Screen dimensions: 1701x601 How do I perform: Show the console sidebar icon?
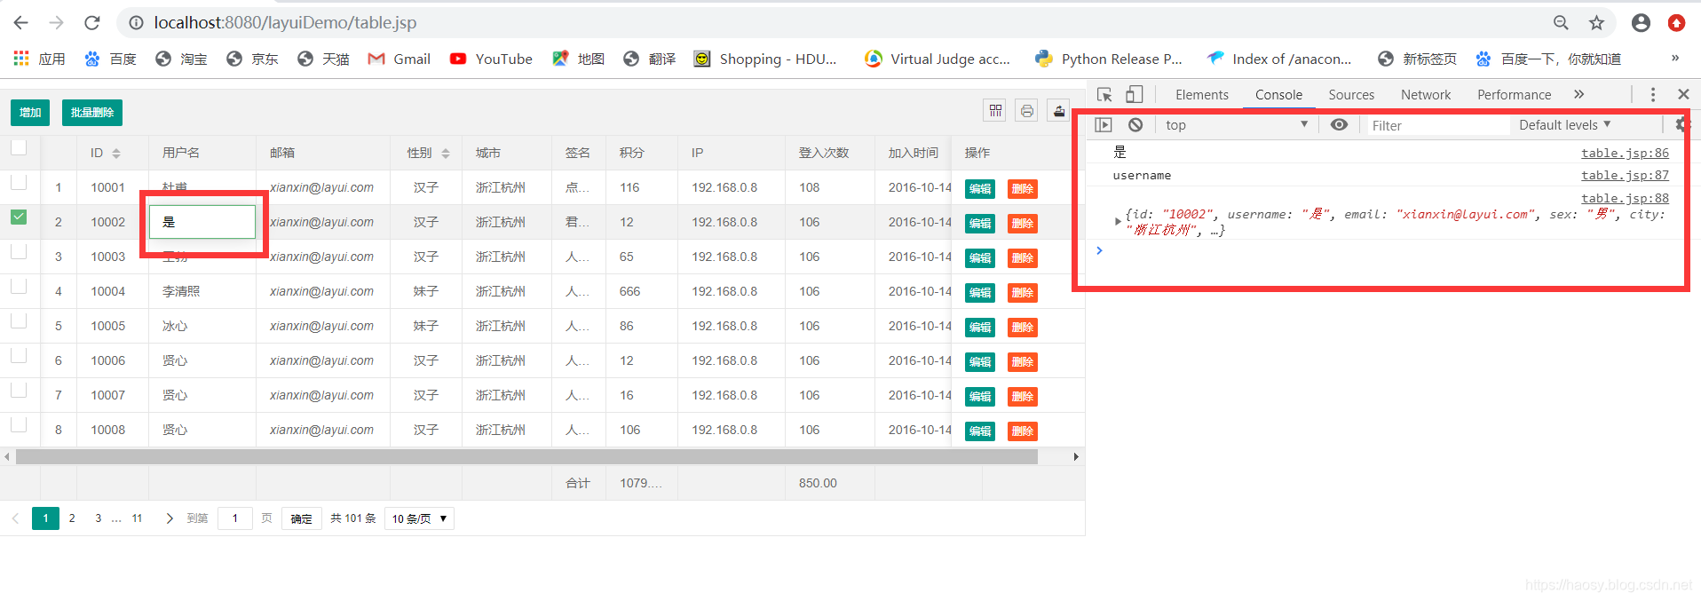[1104, 125]
